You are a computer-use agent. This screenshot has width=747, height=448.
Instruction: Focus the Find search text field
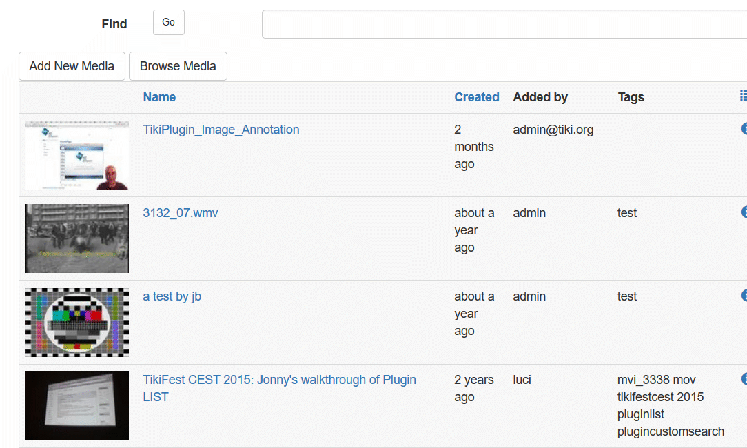tap(503, 24)
